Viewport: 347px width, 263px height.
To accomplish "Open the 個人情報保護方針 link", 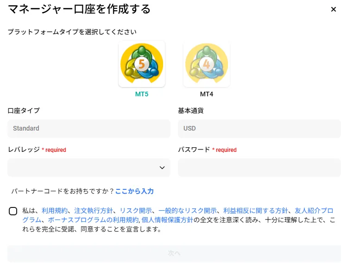I will [167, 220].
